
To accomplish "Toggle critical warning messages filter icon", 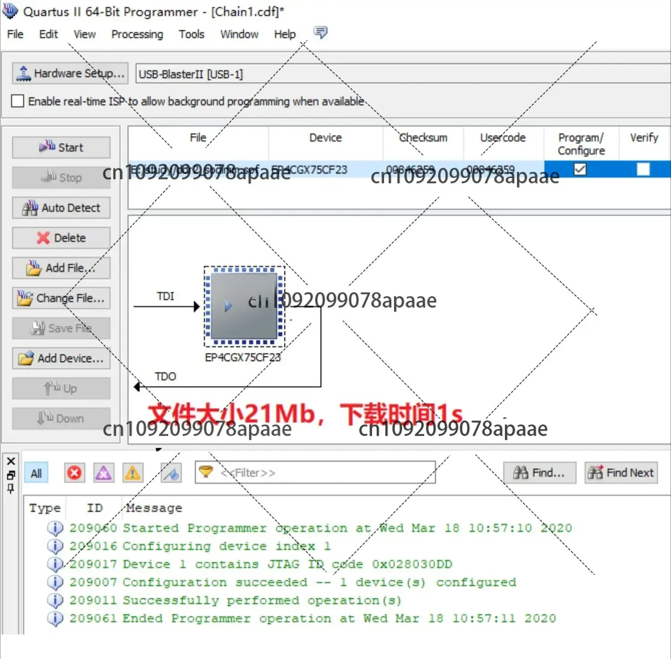I will [103, 473].
